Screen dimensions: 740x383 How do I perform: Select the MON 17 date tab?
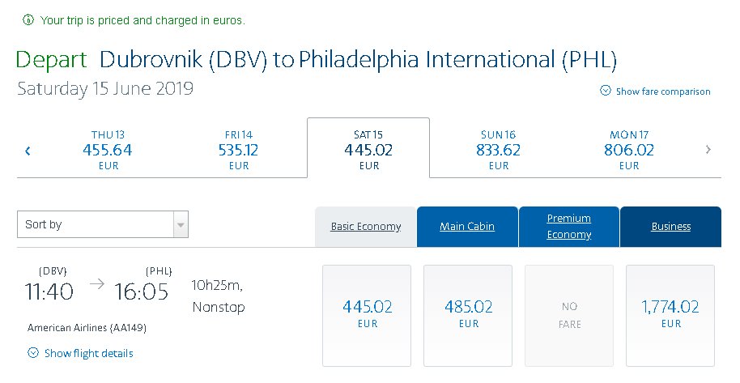tap(629, 150)
